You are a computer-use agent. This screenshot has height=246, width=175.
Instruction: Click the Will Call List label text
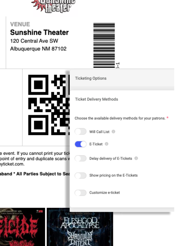pyautogui.click(x=99, y=132)
